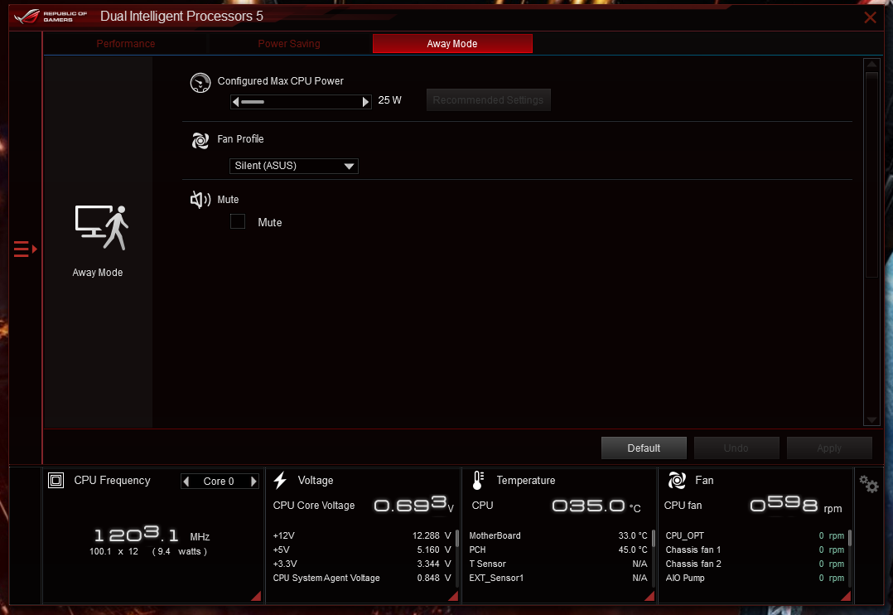Click the main panel vertical scrollbar
The height and width of the screenshot is (615, 893).
click(x=871, y=242)
